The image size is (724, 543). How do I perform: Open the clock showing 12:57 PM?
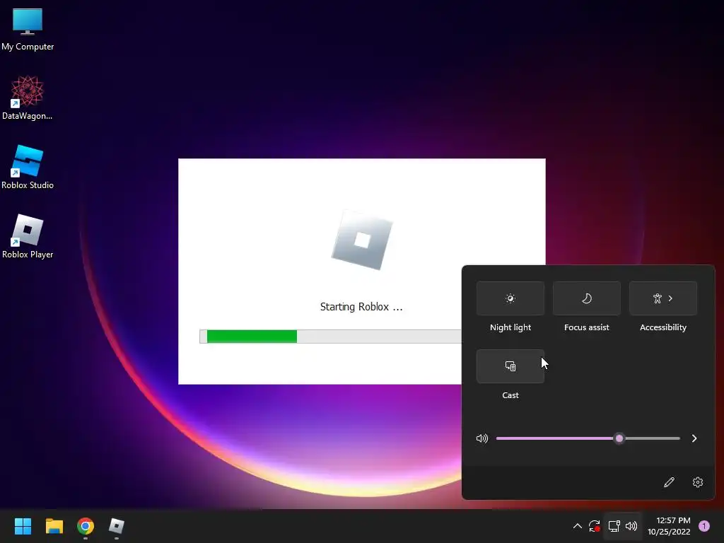(x=669, y=526)
